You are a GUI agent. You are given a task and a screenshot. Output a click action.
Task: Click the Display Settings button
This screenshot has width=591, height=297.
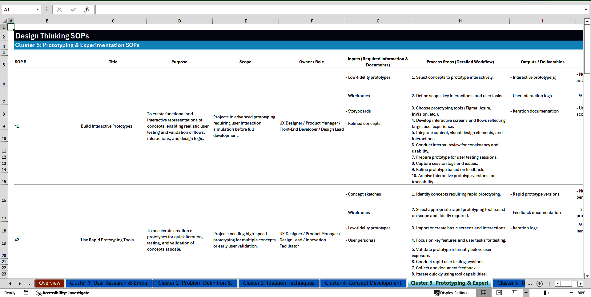coord(451,293)
